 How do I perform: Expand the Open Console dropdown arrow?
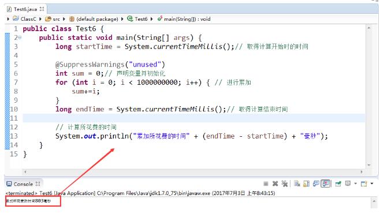tap(372, 184)
